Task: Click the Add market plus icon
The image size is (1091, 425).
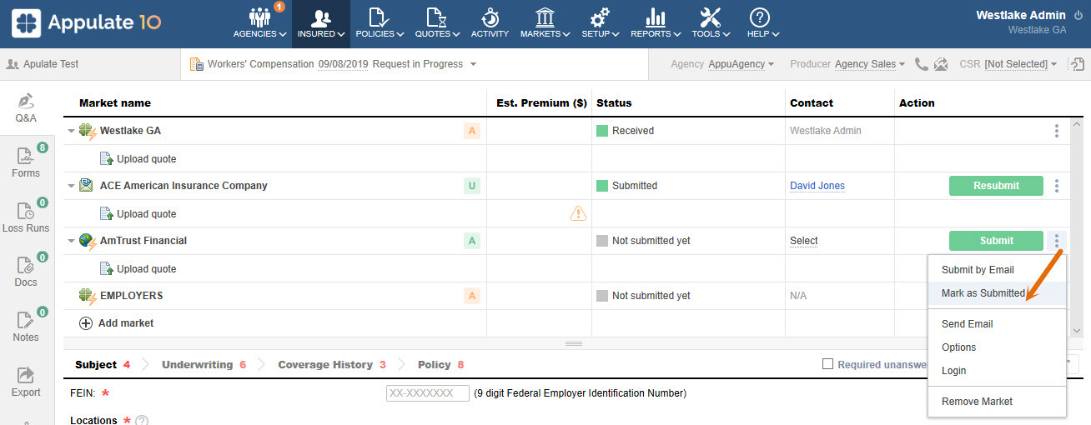Action: (x=85, y=323)
